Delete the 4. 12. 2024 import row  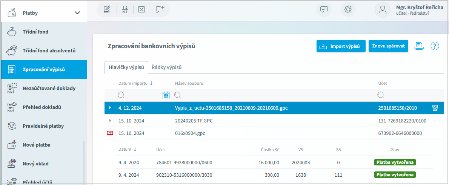pos(435,108)
